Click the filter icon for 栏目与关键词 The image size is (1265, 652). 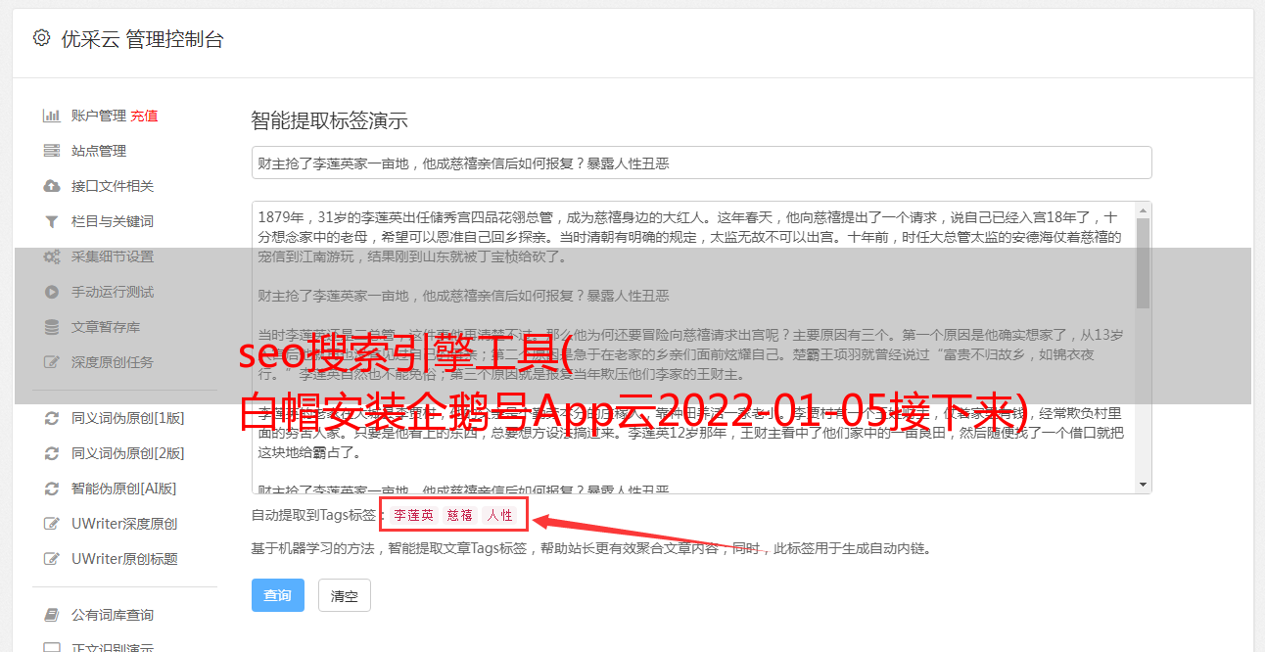tap(52, 221)
